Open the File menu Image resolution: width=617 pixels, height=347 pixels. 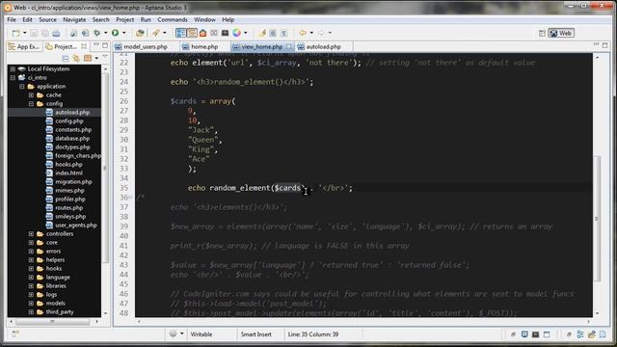pyautogui.click(x=12, y=19)
